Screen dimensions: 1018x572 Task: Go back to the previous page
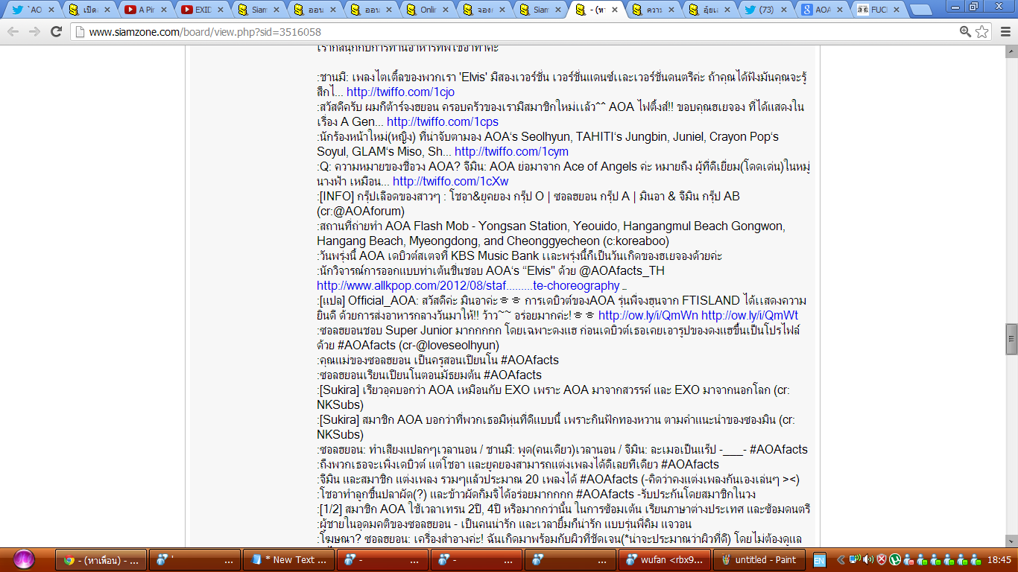click(x=13, y=32)
